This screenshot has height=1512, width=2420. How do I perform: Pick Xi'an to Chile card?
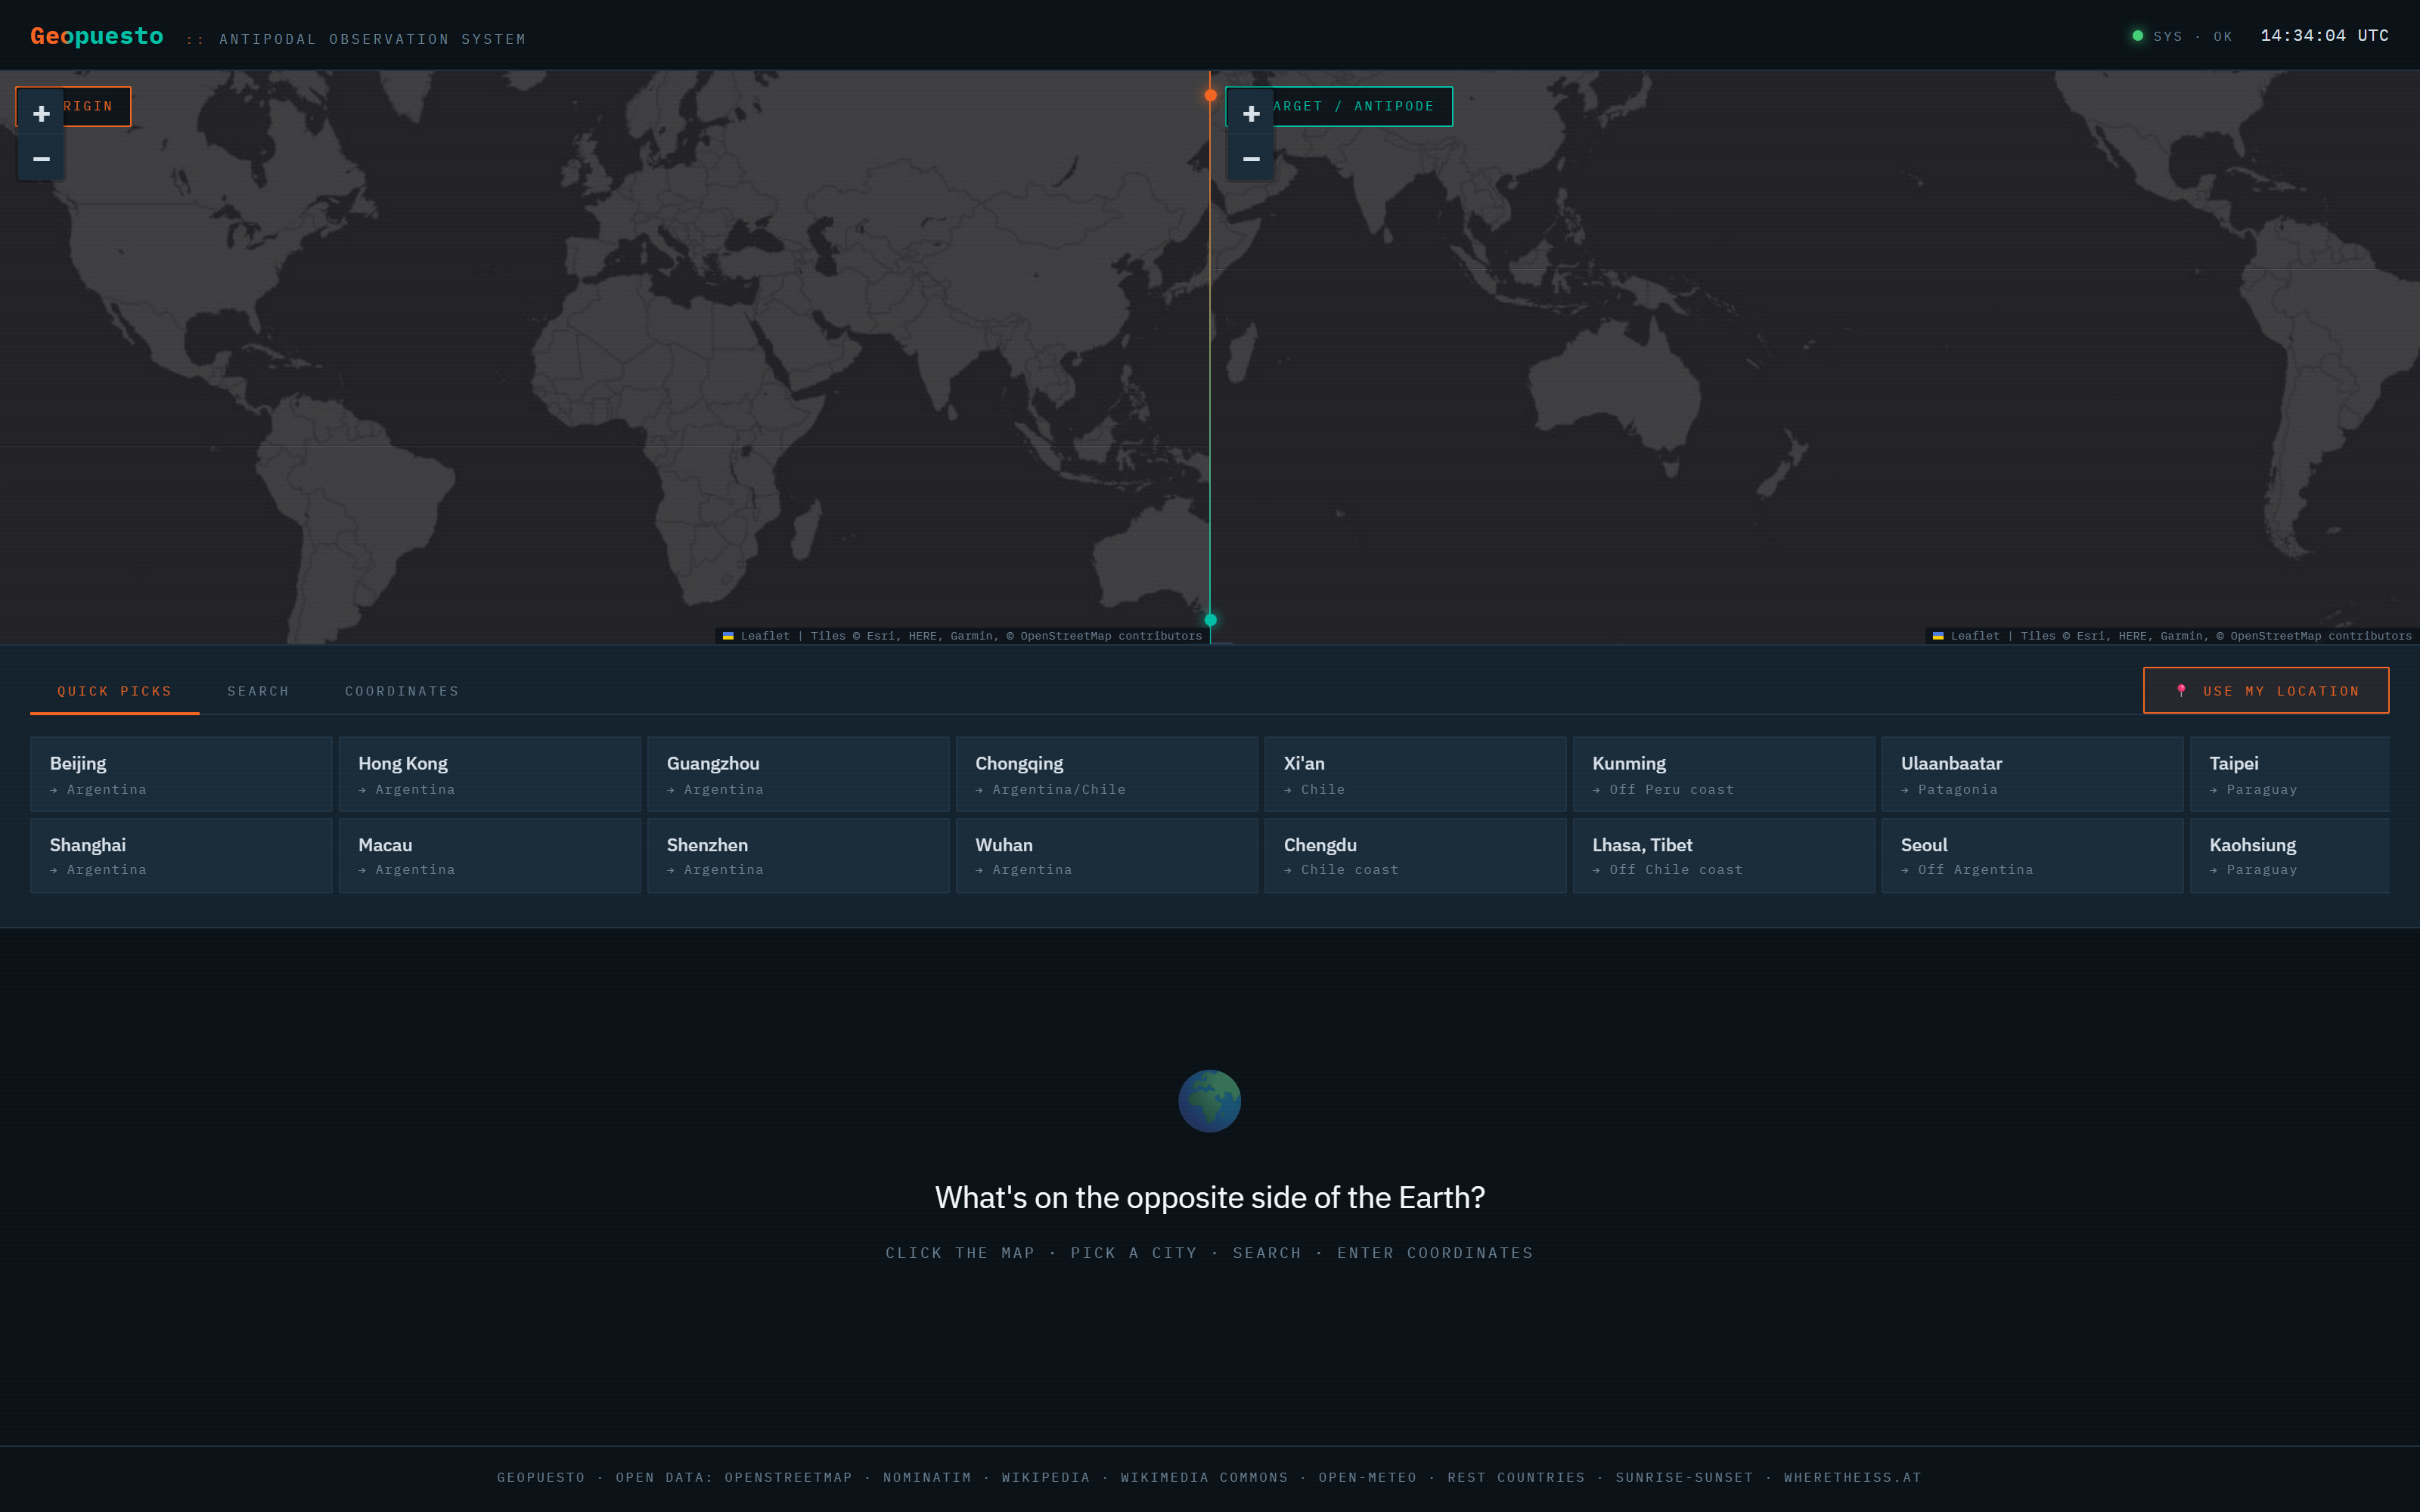coord(1415,774)
